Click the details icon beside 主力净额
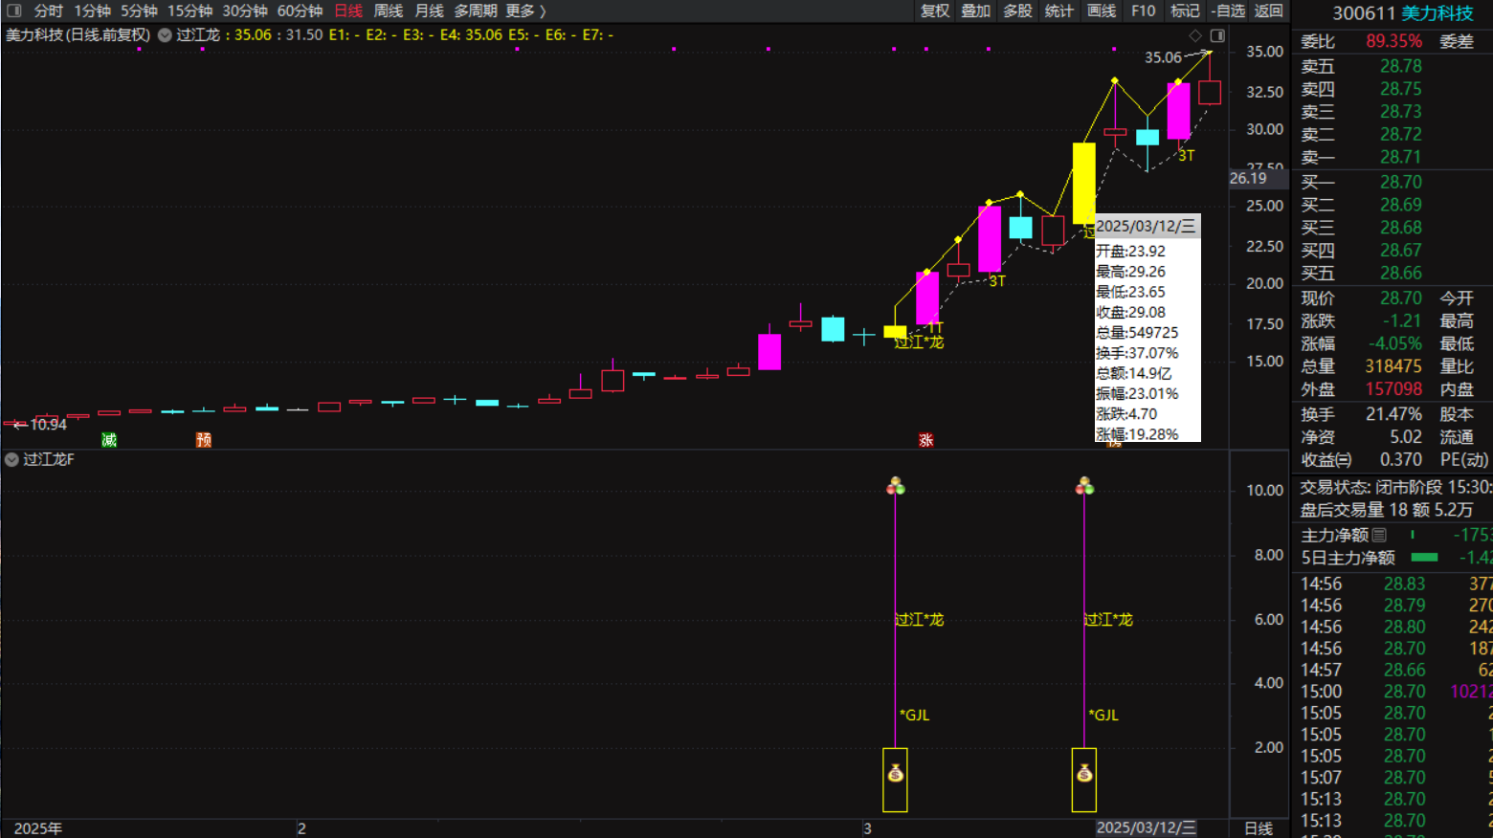Image resolution: width=1493 pixels, height=838 pixels. (x=1379, y=535)
